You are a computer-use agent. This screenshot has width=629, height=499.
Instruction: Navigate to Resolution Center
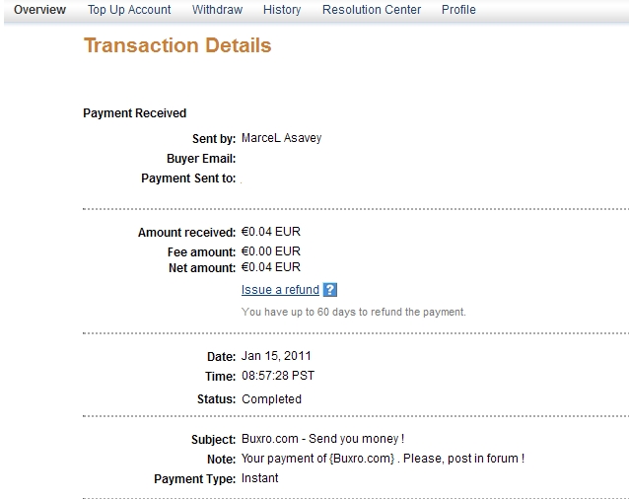(x=372, y=10)
